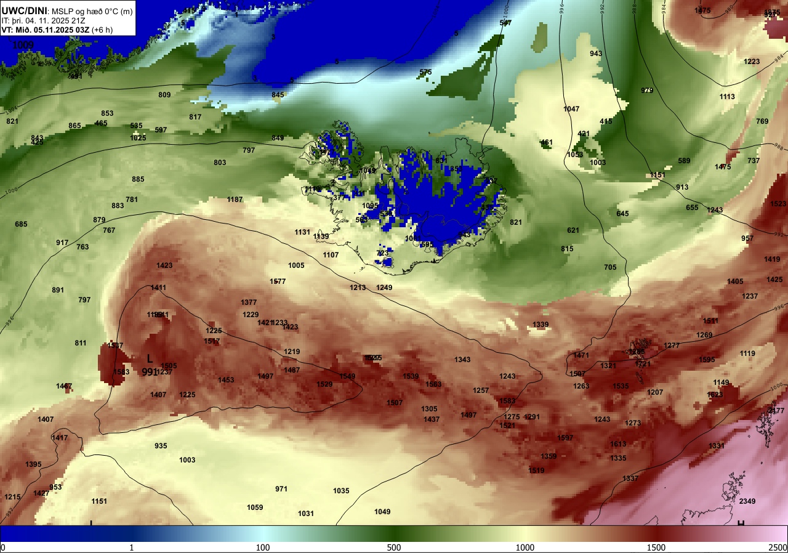The width and height of the screenshot is (788, 553).
Task: Click the L low-pressure center marker
Action: pos(150,358)
